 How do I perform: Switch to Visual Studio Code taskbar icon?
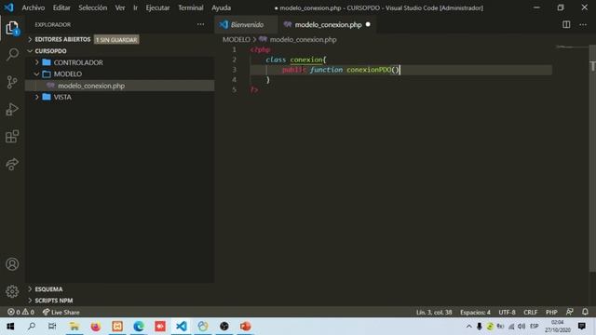[182, 327]
